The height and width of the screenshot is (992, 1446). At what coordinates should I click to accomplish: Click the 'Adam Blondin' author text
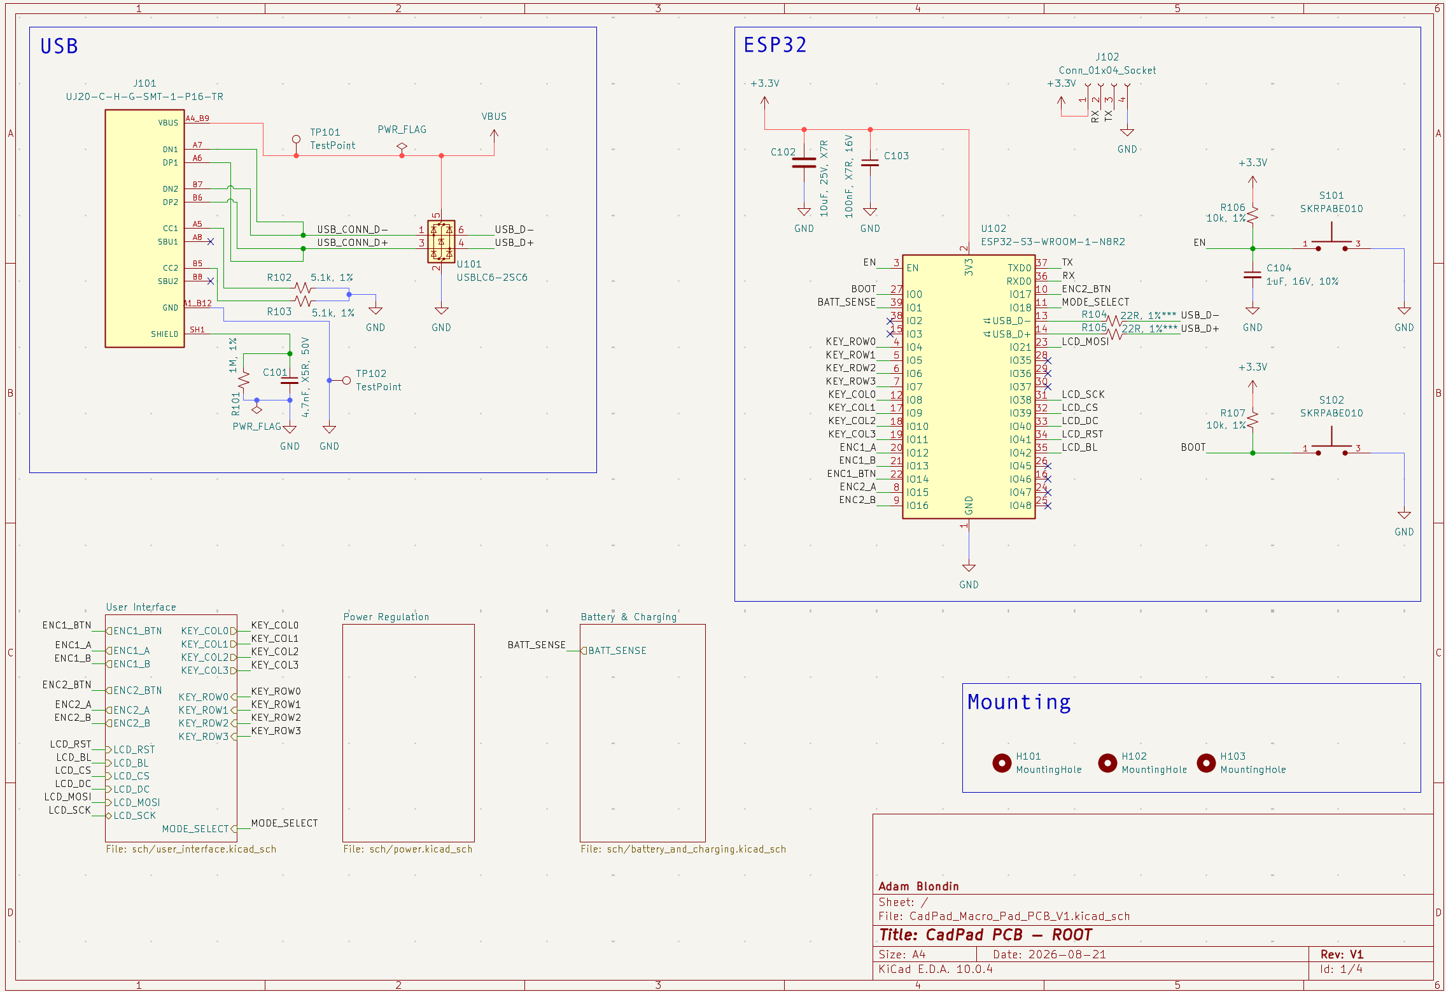pos(918,886)
